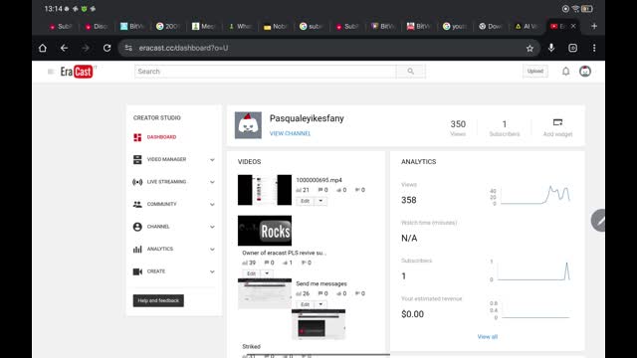Expand Create chevron
Image resolution: width=637 pixels, height=358 pixels.
click(x=212, y=271)
